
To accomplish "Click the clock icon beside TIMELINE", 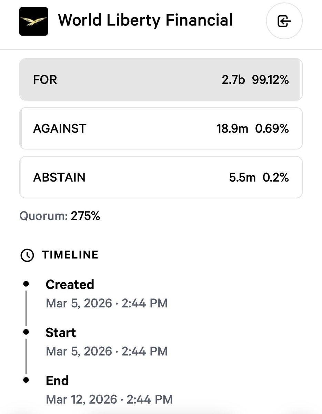I will (x=27, y=255).
